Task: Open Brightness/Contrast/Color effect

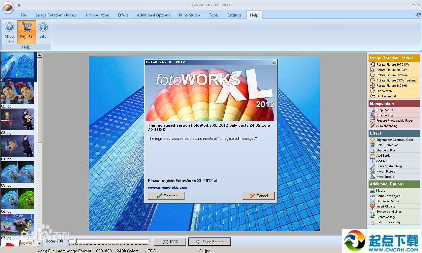Action: coord(395,140)
